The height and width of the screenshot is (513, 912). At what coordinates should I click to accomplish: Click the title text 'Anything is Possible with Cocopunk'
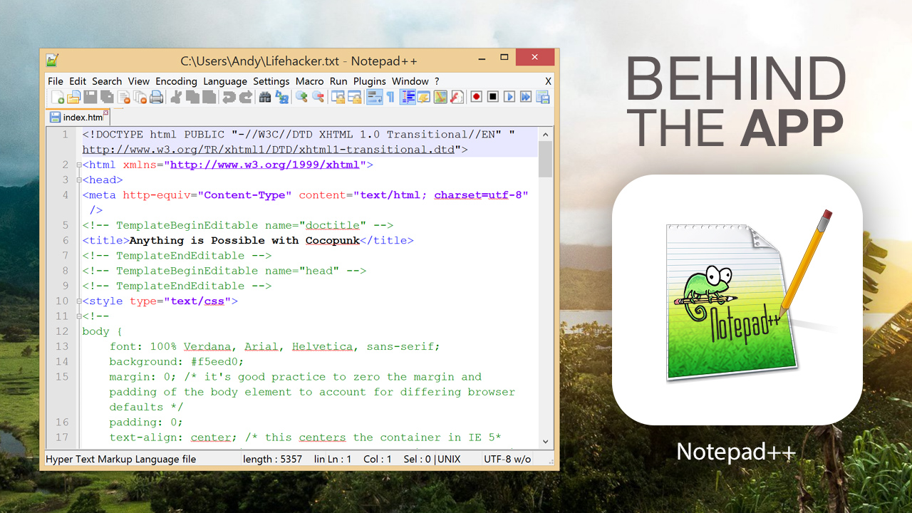point(244,241)
